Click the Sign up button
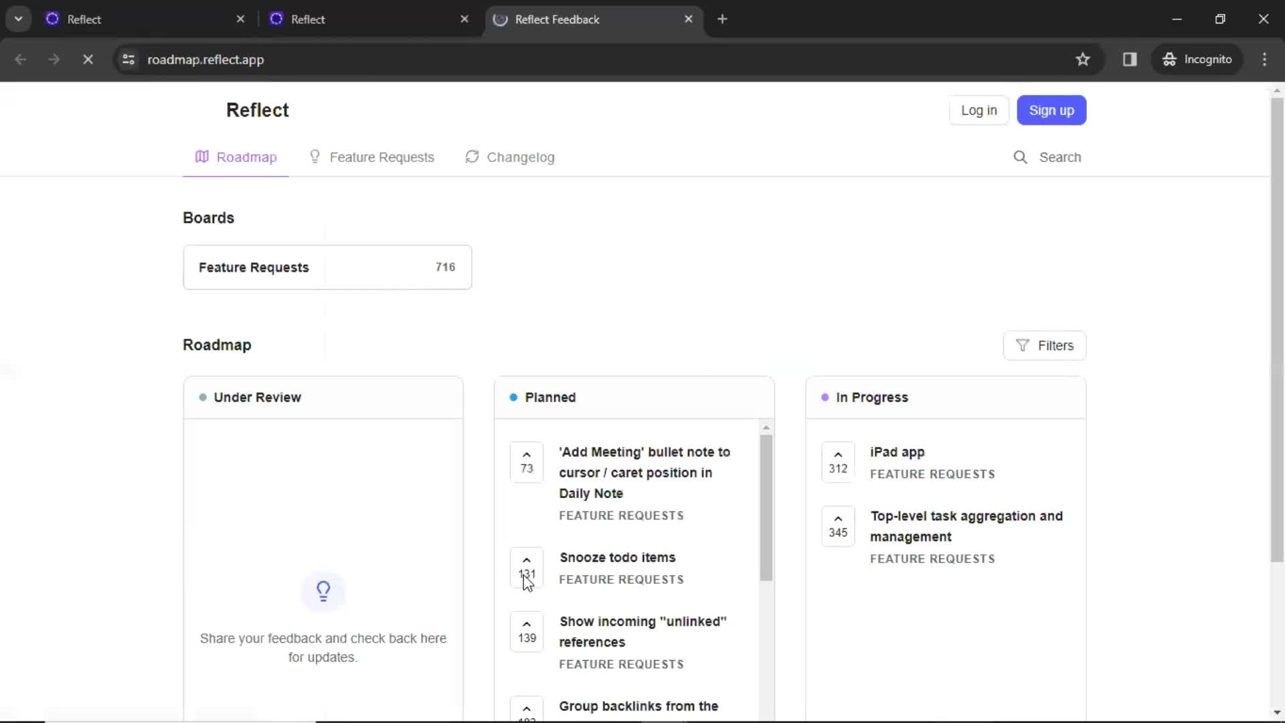Screen dimensions: 1285x723 (1051, 110)
